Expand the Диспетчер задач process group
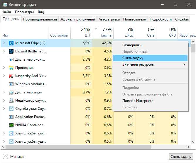Viewport: 196px width, 164px height. (4, 92)
